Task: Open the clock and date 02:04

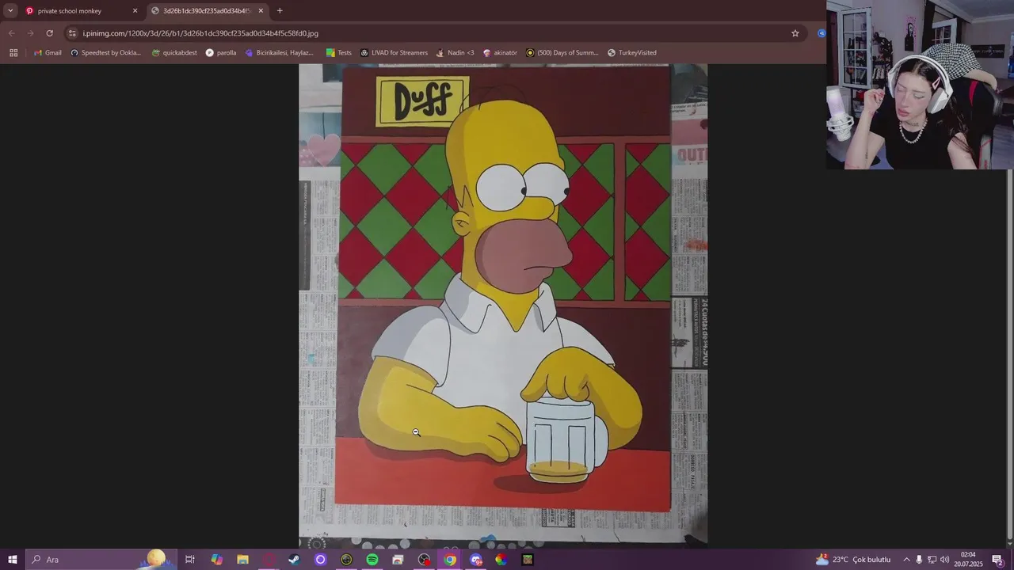Action: 968,560
